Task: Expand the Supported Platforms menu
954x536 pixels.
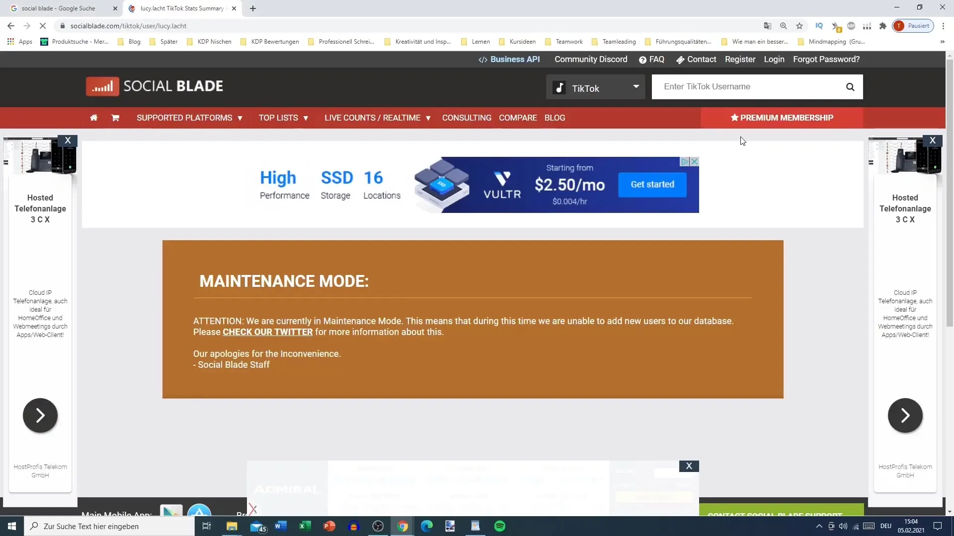Action: pyautogui.click(x=189, y=118)
